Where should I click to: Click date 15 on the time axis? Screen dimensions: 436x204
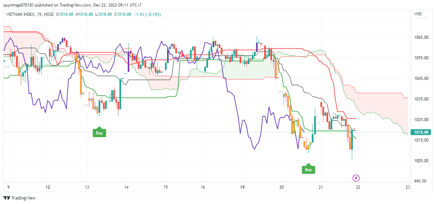(165, 187)
